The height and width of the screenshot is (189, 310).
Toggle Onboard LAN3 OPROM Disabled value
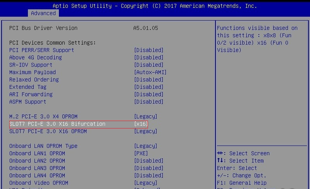point(148,168)
